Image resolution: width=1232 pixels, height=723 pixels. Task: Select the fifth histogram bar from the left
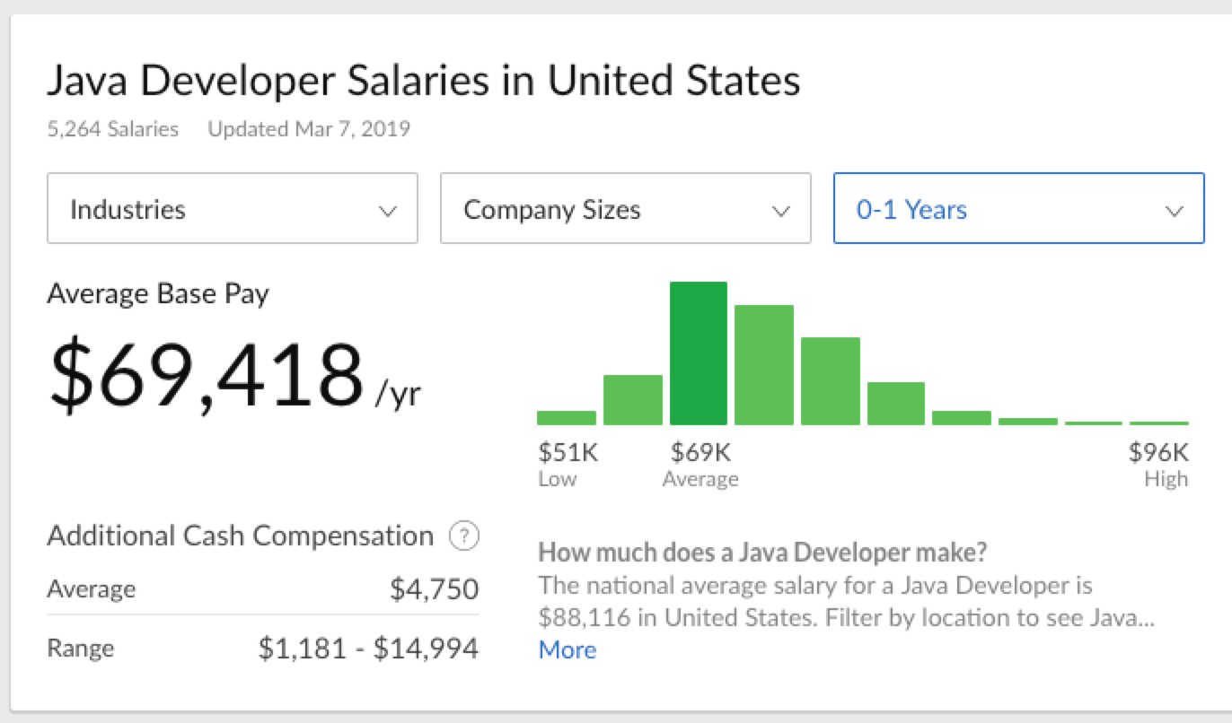pos(830,381)
